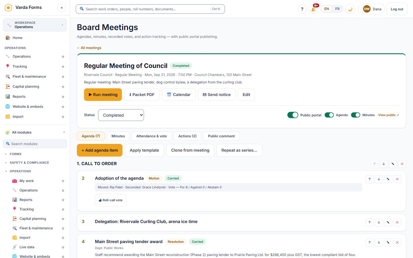
Task: Open Roll-call vote for agenda adoption
Action: click(110, 200)
